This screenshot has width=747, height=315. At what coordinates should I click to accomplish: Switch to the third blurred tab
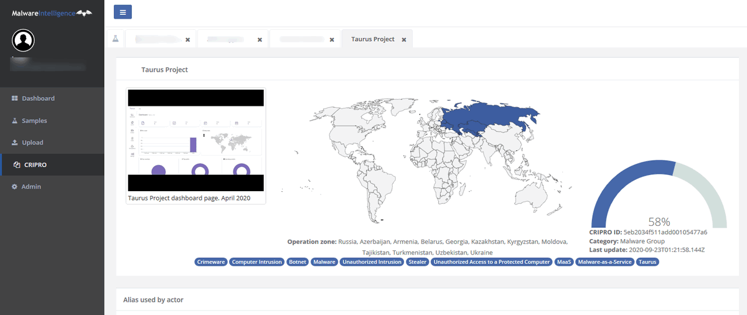305,39
